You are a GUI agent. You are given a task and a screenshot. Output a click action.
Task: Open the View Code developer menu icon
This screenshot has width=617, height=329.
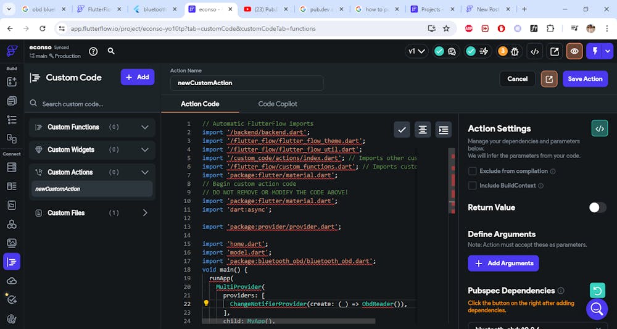point(534,51)
